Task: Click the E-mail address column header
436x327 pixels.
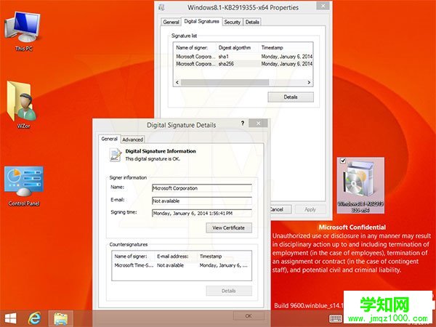Action: click(x=177, y=257)
